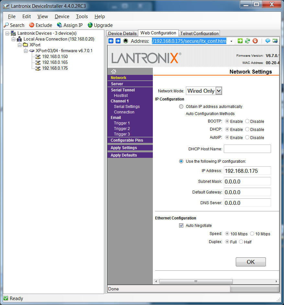Collapse the Lantronix Devices tree root
The width and height of the screenshot is (284, 305).
(x=7, y=33)
